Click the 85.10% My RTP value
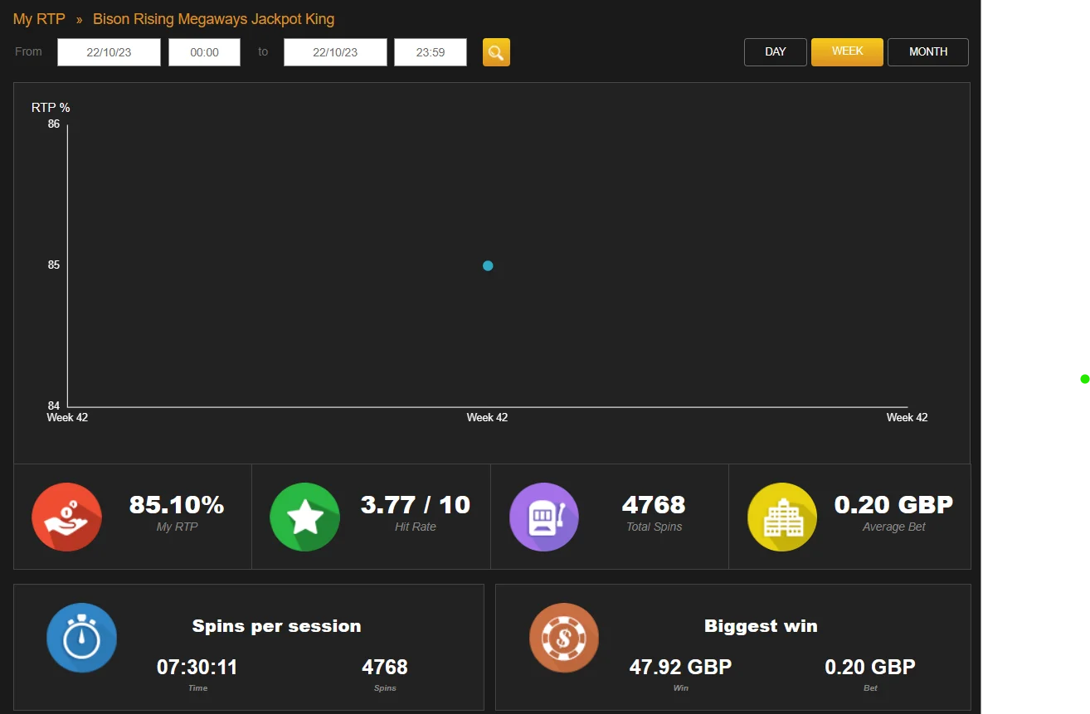Viewport: 1090px width, 714px height. pyautogui.click(x=177, y=505)
